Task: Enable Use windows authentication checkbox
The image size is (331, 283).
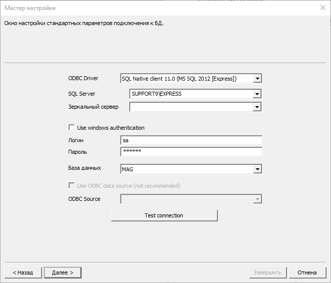Action: coord(72,128)
